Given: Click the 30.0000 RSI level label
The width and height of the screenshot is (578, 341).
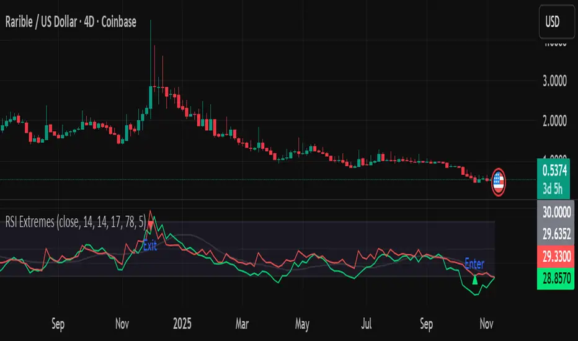Looking at the screenshot, I should click(556, 212).
